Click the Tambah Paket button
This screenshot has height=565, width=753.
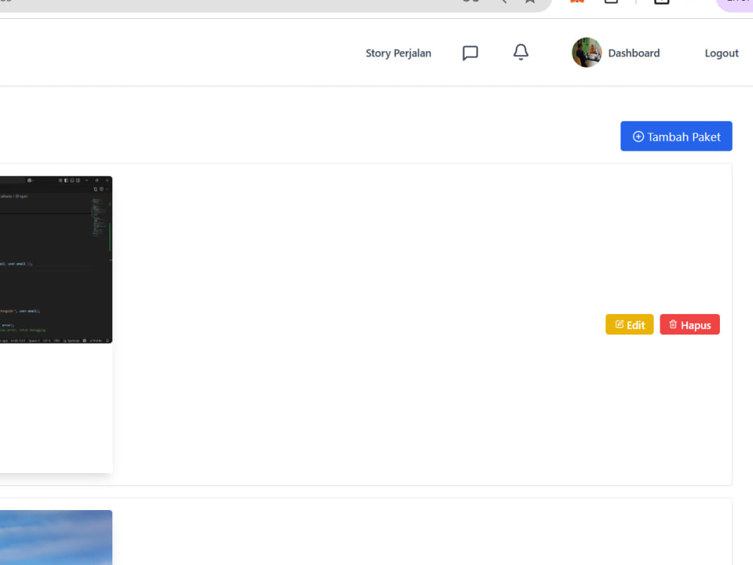(x=676, y=136)
